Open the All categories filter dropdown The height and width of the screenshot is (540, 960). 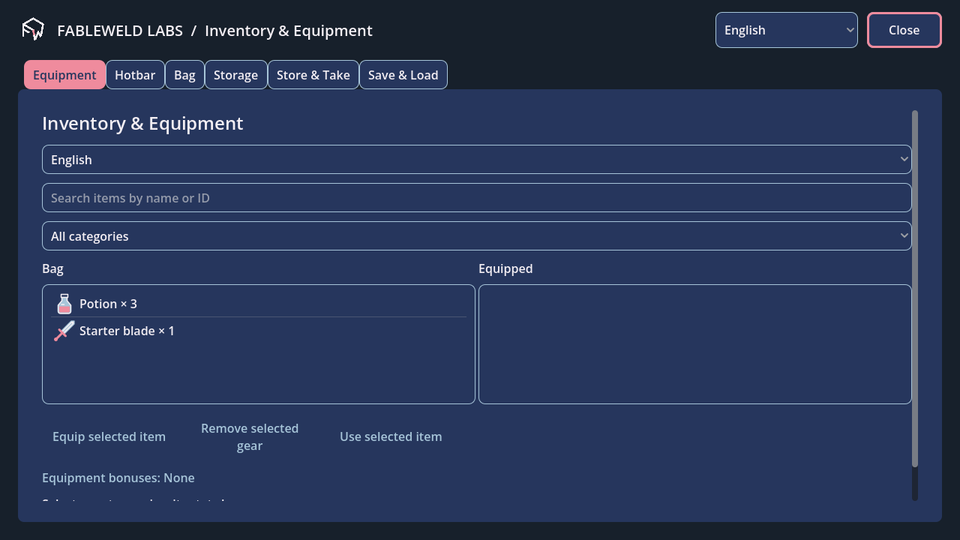pos(477,236)
